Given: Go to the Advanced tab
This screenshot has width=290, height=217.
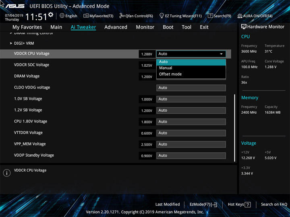Looking at the screenshot, I should point(116,27).
